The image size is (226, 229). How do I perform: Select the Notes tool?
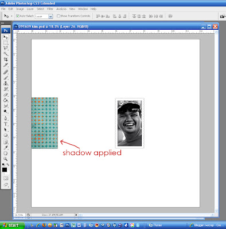(x=6, y=142)
